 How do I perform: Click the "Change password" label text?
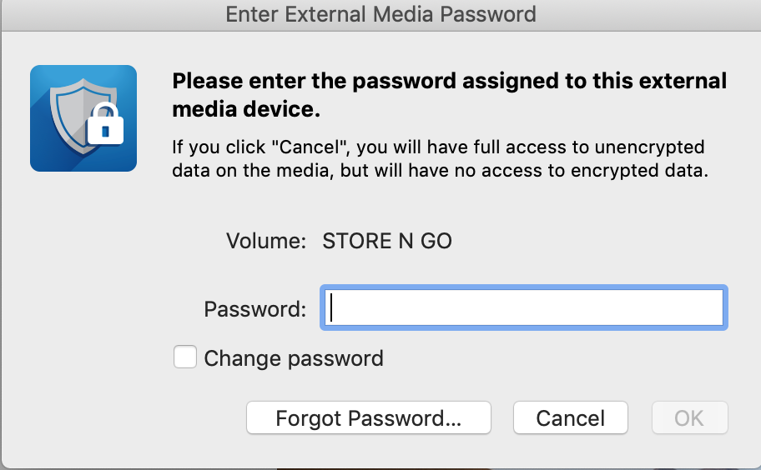click(294, 358)
